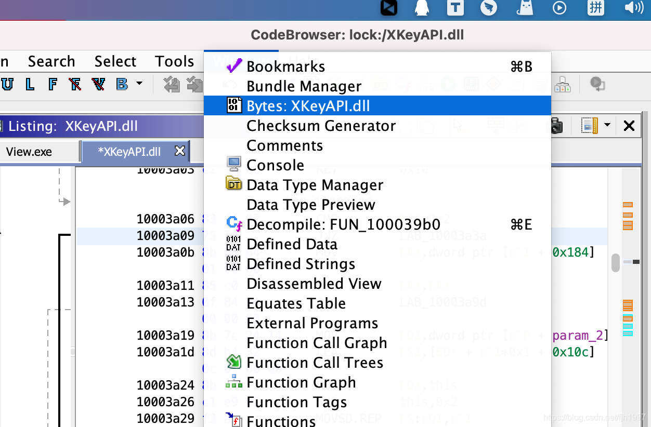The image size is (651, 427).
Task: Open the Comments window entry
Action: tap(377, 145)
